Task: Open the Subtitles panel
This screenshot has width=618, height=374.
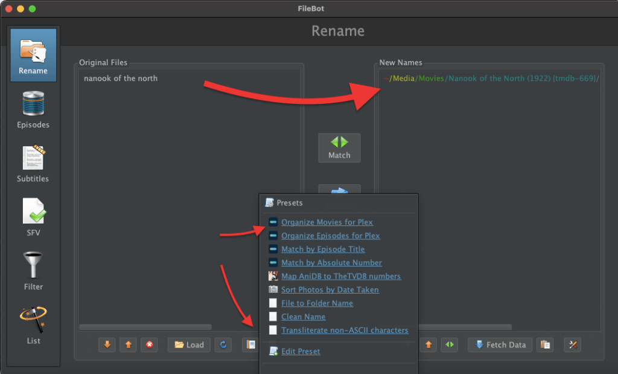Action: click(x=33, y=164)
